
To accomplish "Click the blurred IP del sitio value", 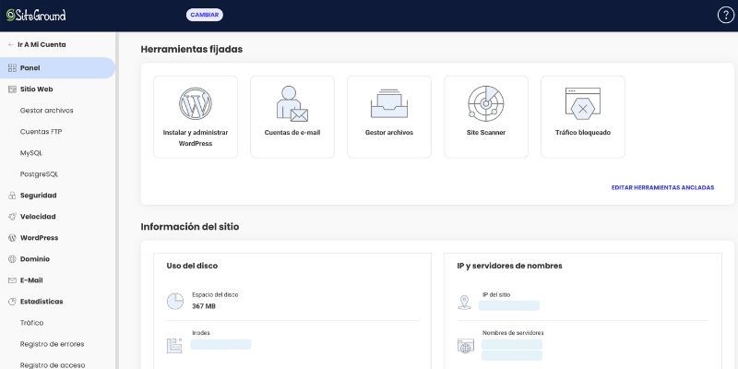I will (x=509, y=306).
